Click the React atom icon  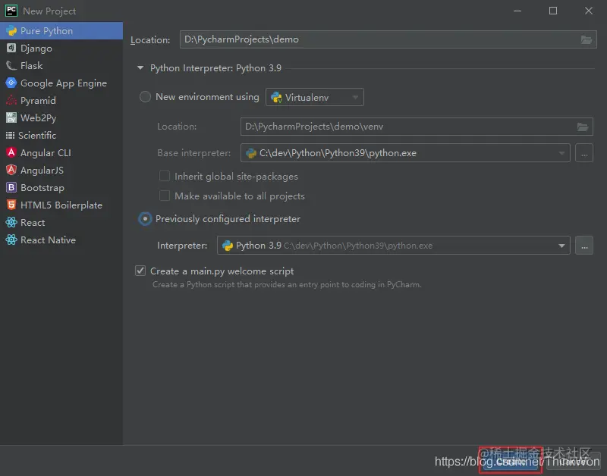(x=11, y=222)
